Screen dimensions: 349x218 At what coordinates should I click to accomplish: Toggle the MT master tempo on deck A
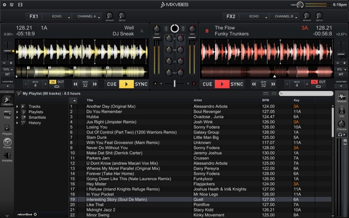point(8,74)
